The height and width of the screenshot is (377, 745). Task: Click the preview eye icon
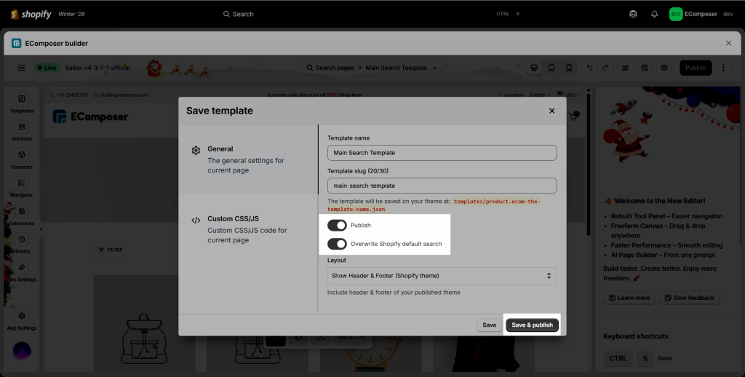pyautogui.click(x=664, y=68)
